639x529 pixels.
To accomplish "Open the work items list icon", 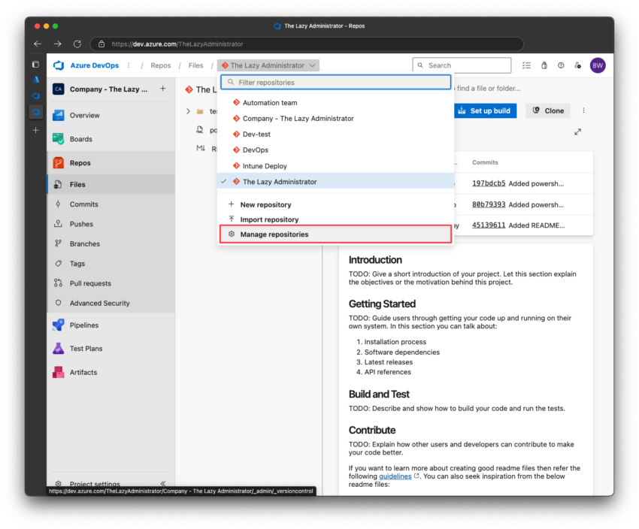I will (x=526, y=65).
